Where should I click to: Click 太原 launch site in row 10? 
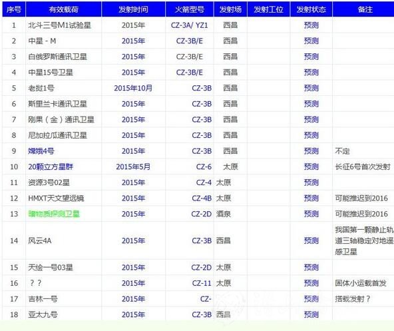230,166
